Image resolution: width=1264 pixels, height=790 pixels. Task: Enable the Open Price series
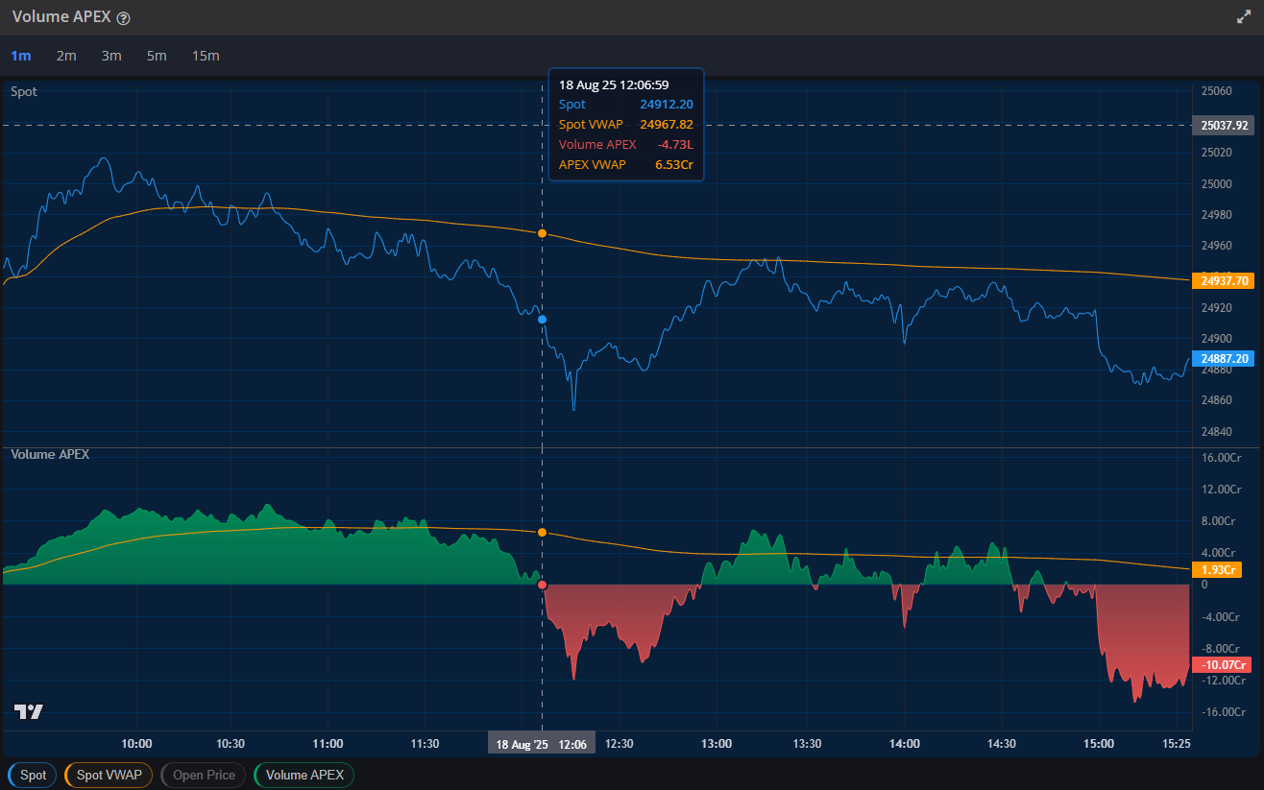click(204, 775)
